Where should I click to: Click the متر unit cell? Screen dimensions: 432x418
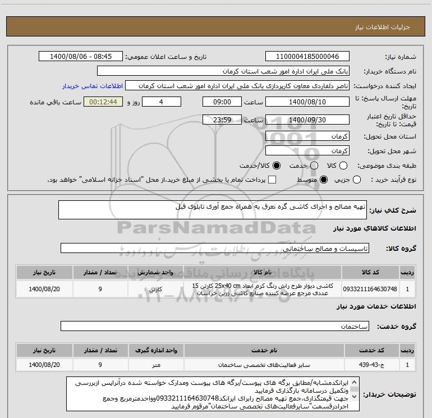[156, 365]
